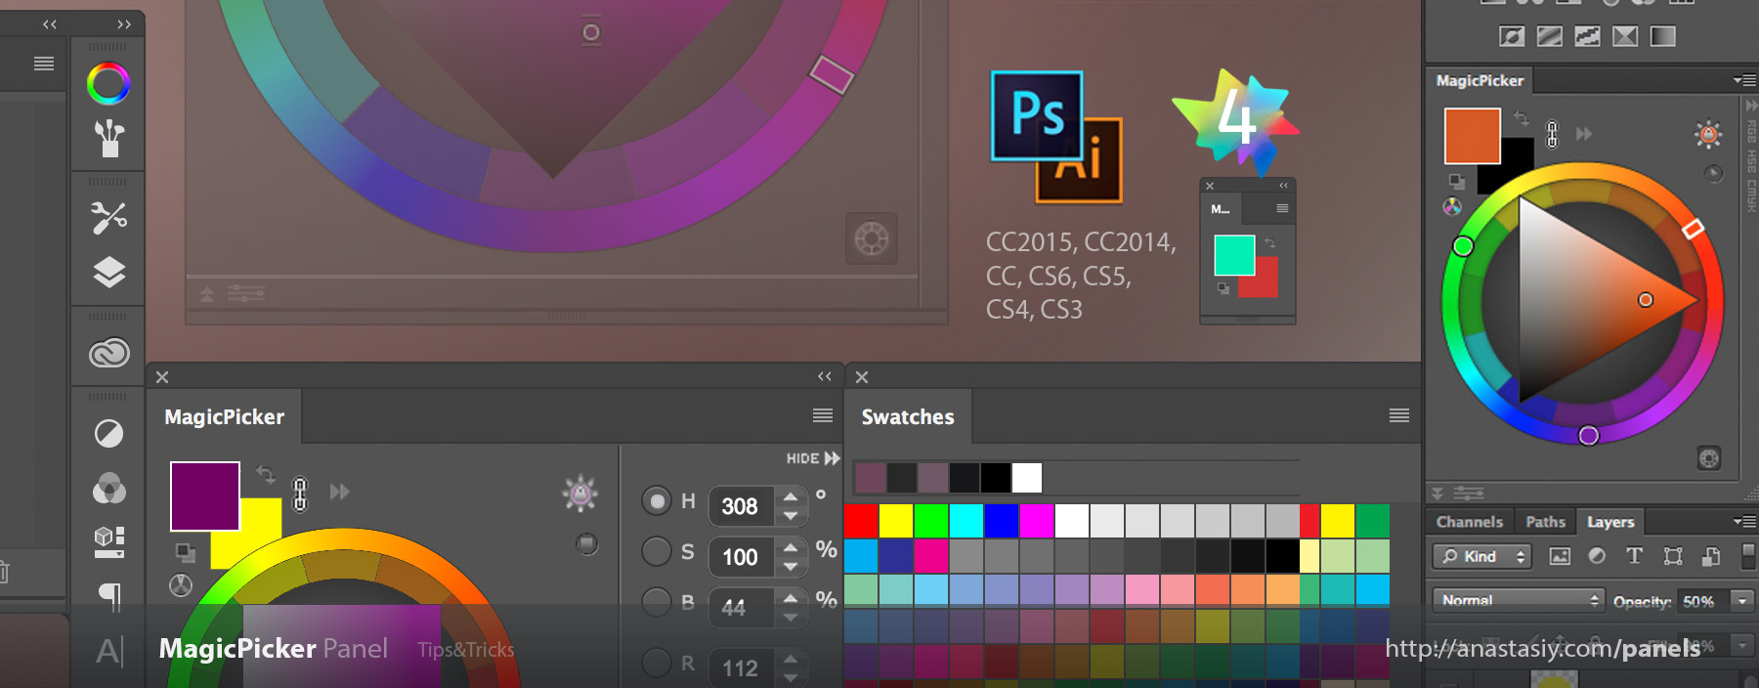Open the Normal blend mode dropdown

[1519, 600]
